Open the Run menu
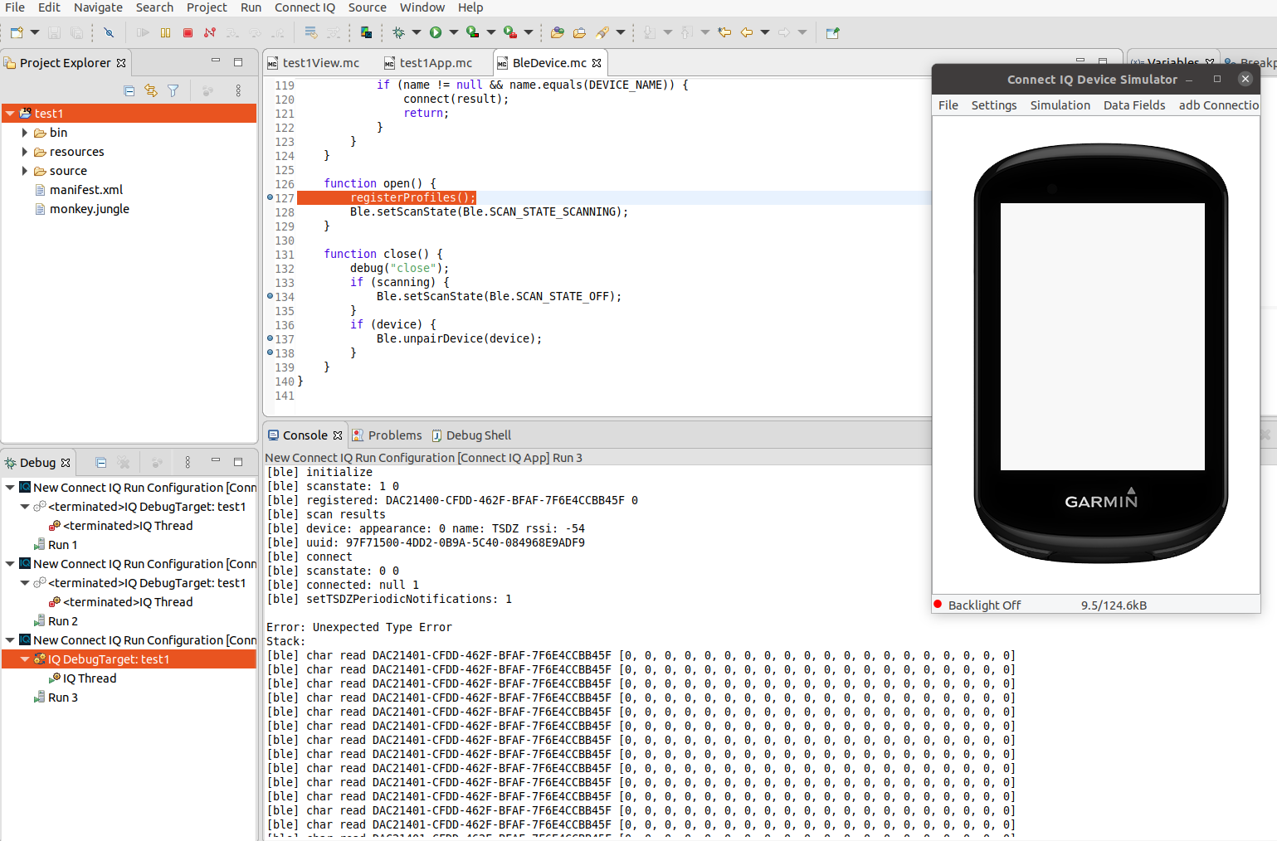The image size is (1277, 841). point(251,7)
